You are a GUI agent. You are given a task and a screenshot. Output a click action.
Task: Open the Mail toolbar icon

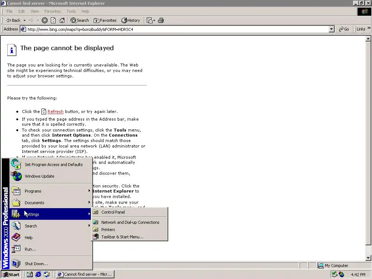coord(149,20)
